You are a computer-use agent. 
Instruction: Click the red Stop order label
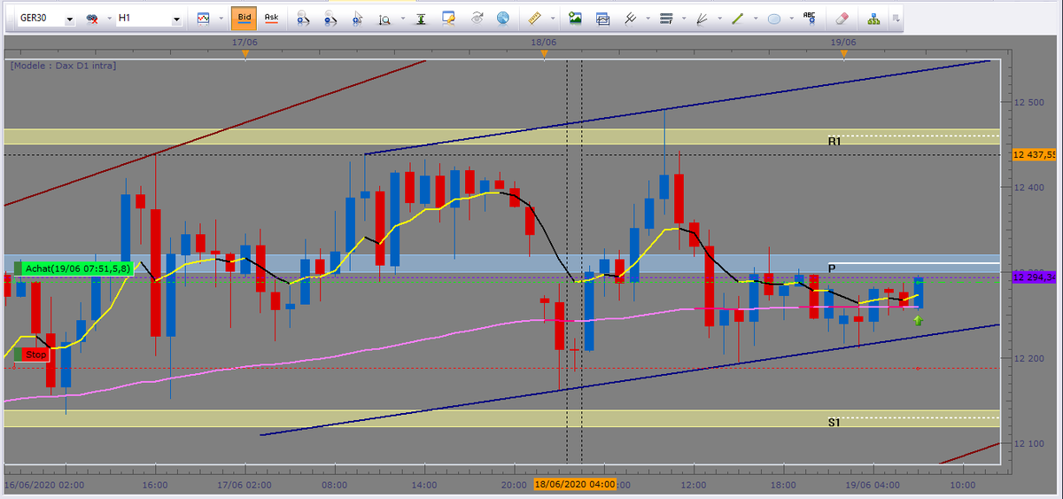tap(31, 355)
